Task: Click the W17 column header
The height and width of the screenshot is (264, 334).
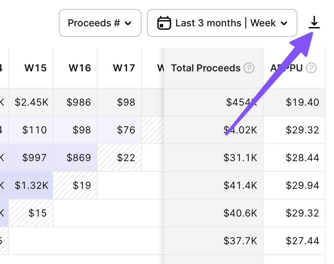Action: 124,68
